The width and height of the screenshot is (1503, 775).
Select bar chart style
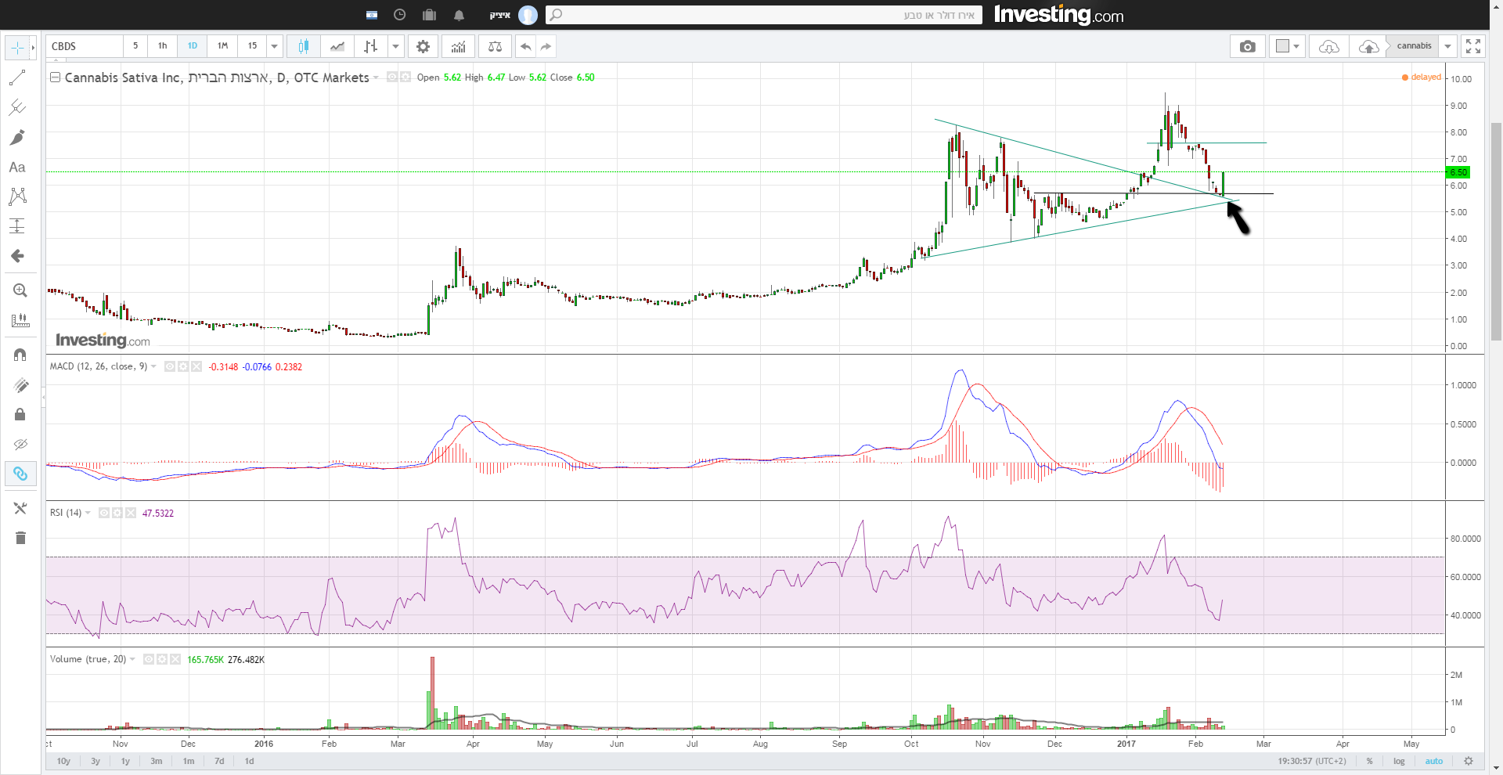[371, 46]
